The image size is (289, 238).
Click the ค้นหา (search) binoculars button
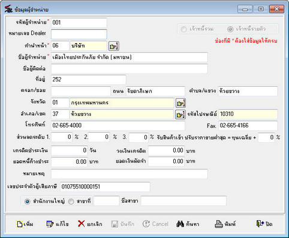pos(188,224)
